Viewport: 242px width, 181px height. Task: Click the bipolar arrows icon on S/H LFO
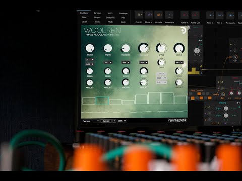coord(238,103)
